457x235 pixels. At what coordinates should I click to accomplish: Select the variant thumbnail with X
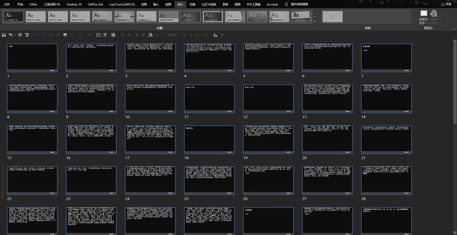(333, 16)
